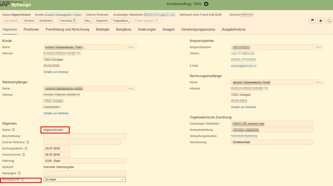333x186 pixels.
Task: Click the flag icon button
Action: (312, 21)
